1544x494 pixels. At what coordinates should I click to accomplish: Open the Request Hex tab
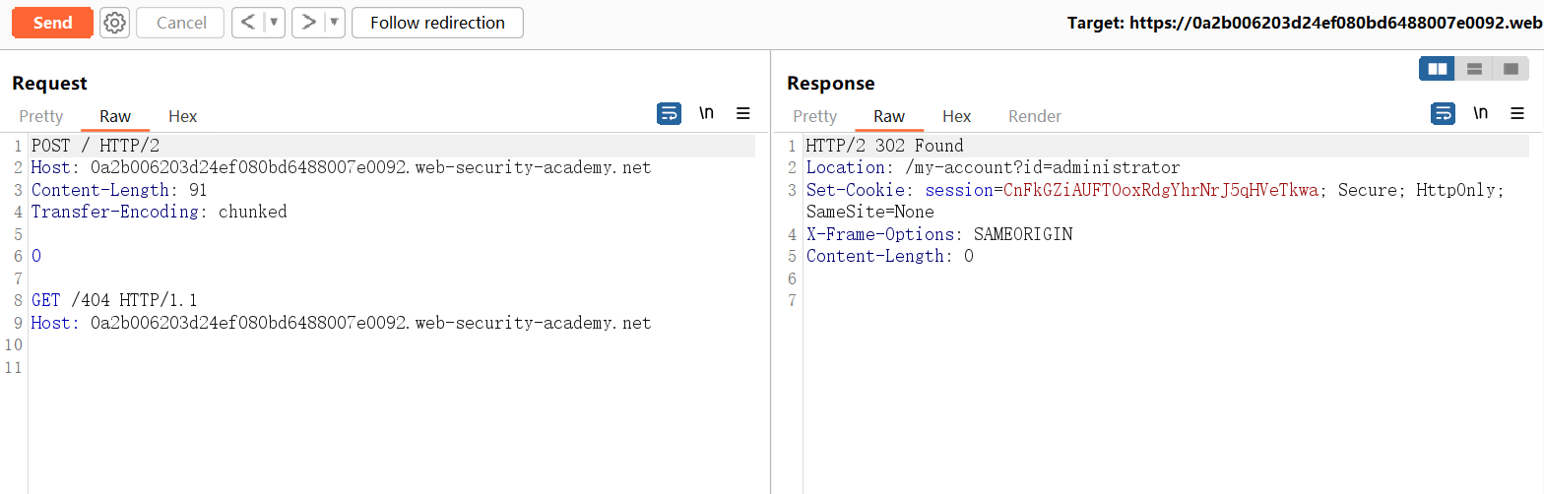pyautogui.click(x=182, y=116)
